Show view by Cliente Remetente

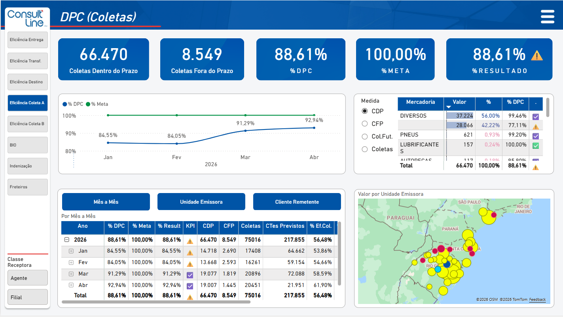(x=297, y=202)
